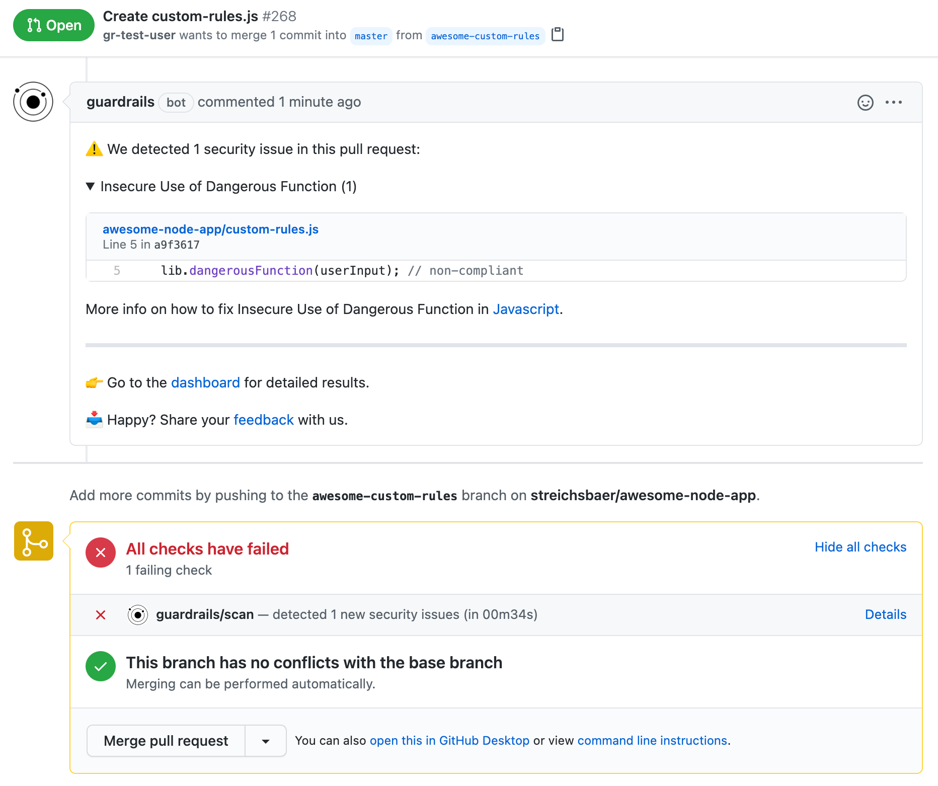Click the master base branch label
938x786 pixels.
pyautogui.click(x=371, y=36)
